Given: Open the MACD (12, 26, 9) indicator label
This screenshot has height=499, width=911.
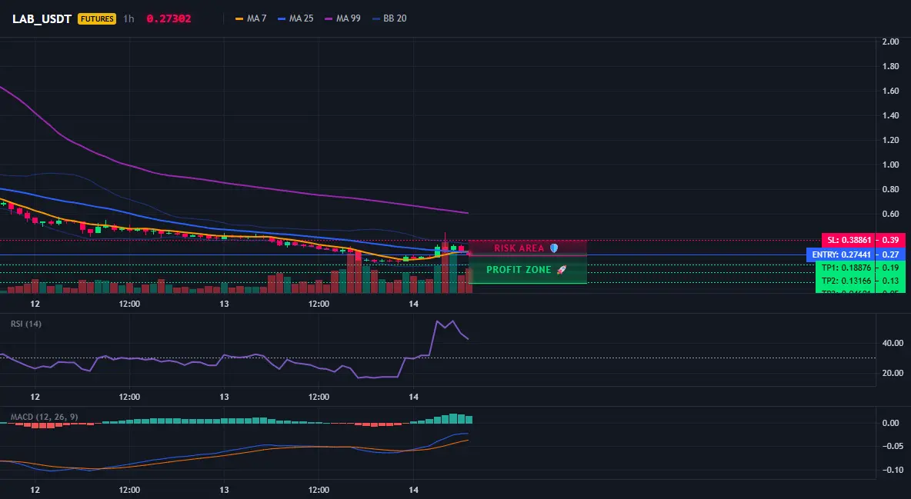Looking at the screenshot, I should [44, 417].
